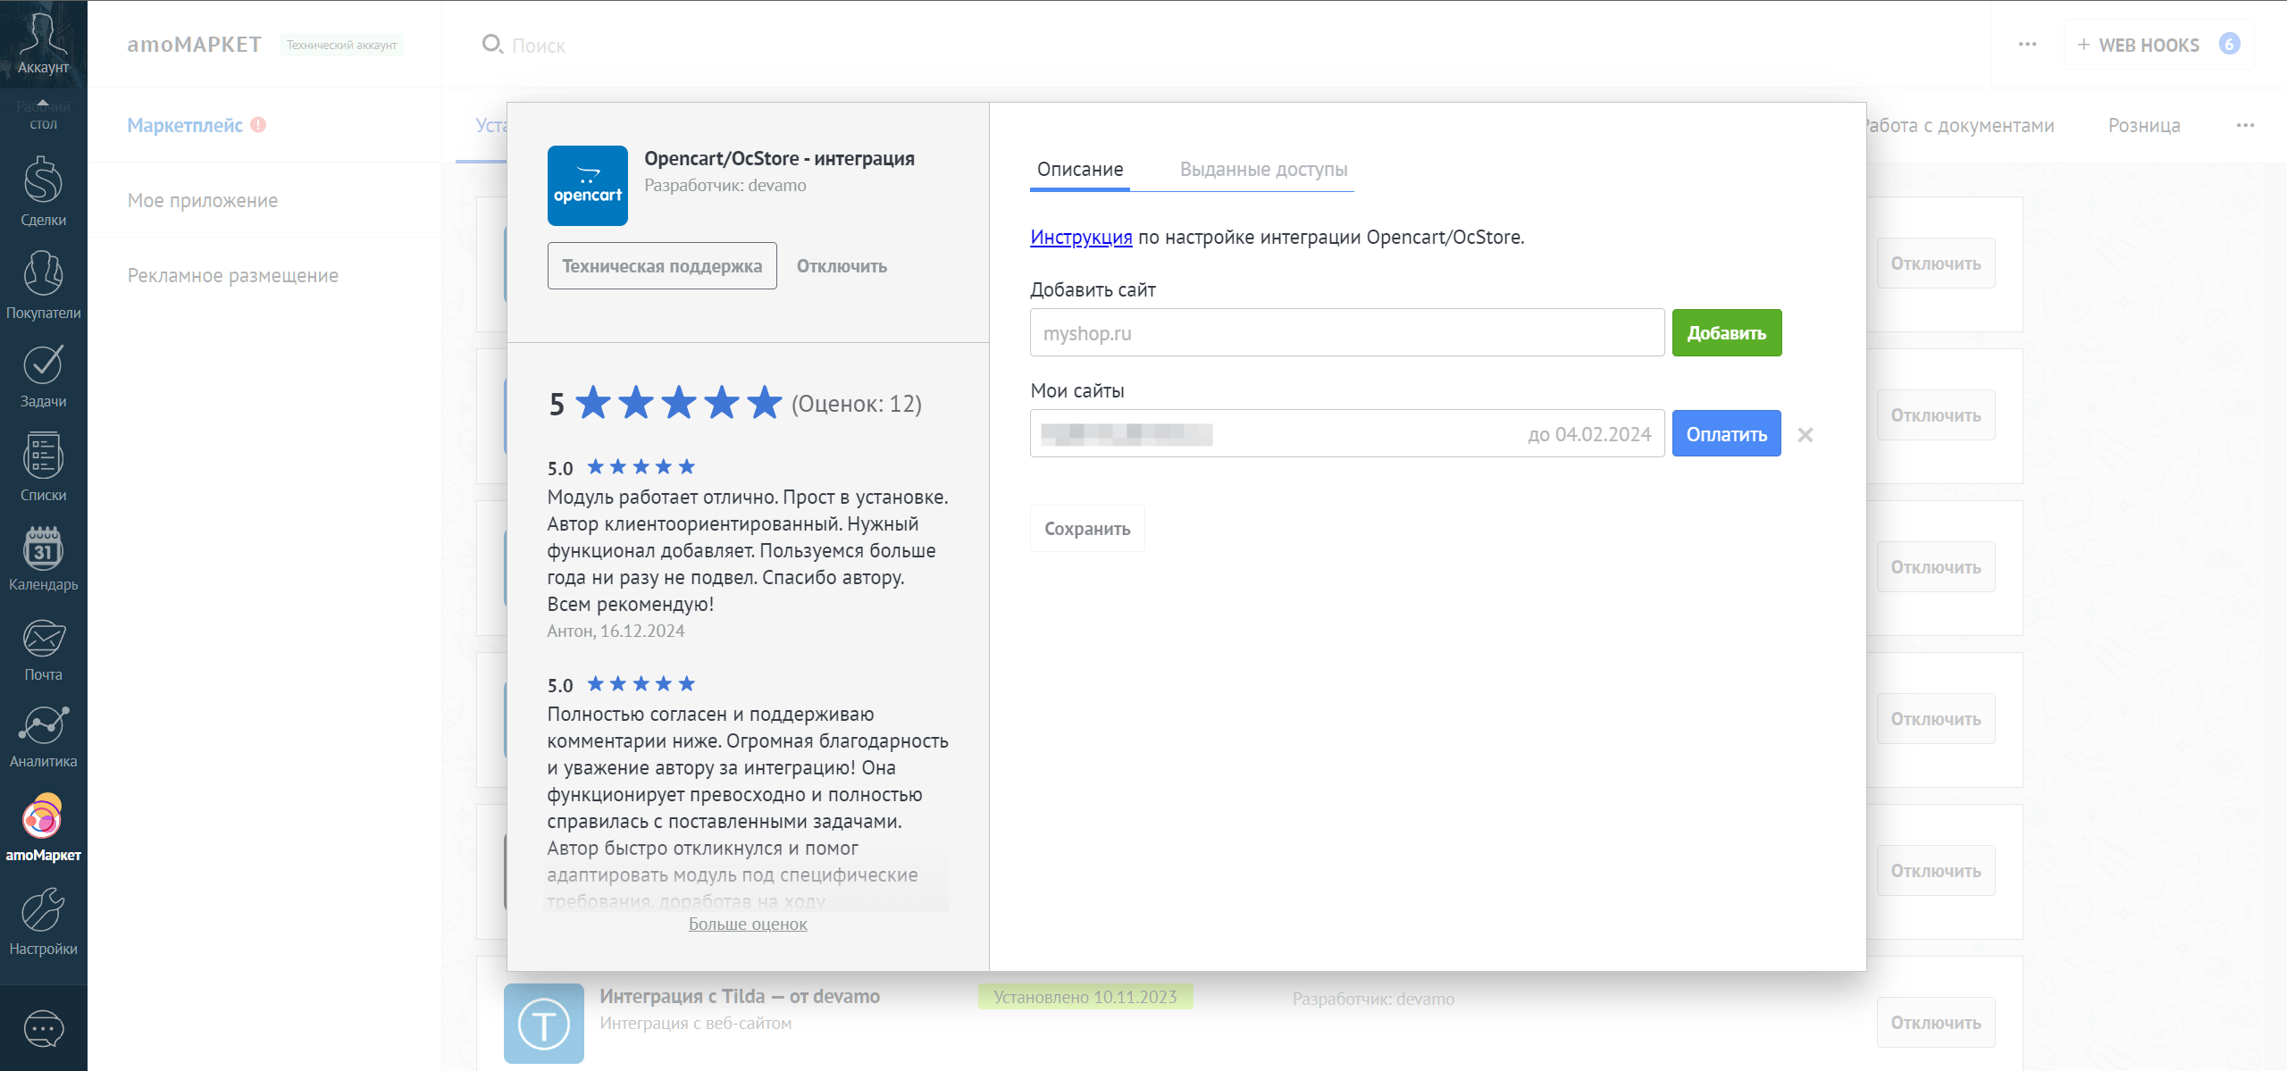Open the chat bubble icon in sidebar
This screenshot has width=2287, height=1071.
coord(43,1029)
